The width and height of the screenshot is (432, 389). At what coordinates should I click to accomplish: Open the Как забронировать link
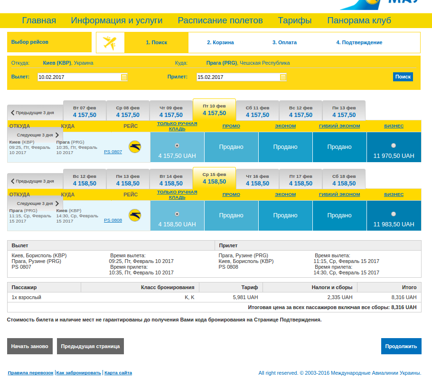pyautogui.click(x=78, y=373)
